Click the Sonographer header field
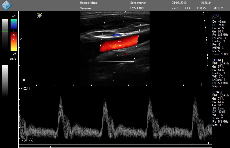The image size is (230, 148). pyautogui.click(x=139, y=3)
